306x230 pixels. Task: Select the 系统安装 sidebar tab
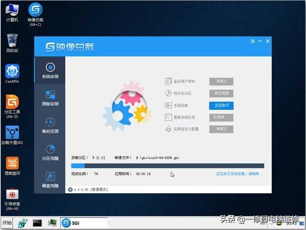50,71
